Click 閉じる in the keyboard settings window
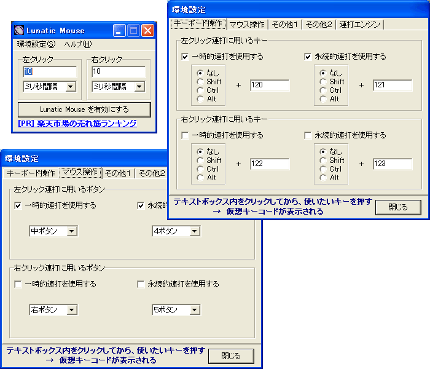The height and width of the screenshot is (369, 430). (x=397, y=207)
